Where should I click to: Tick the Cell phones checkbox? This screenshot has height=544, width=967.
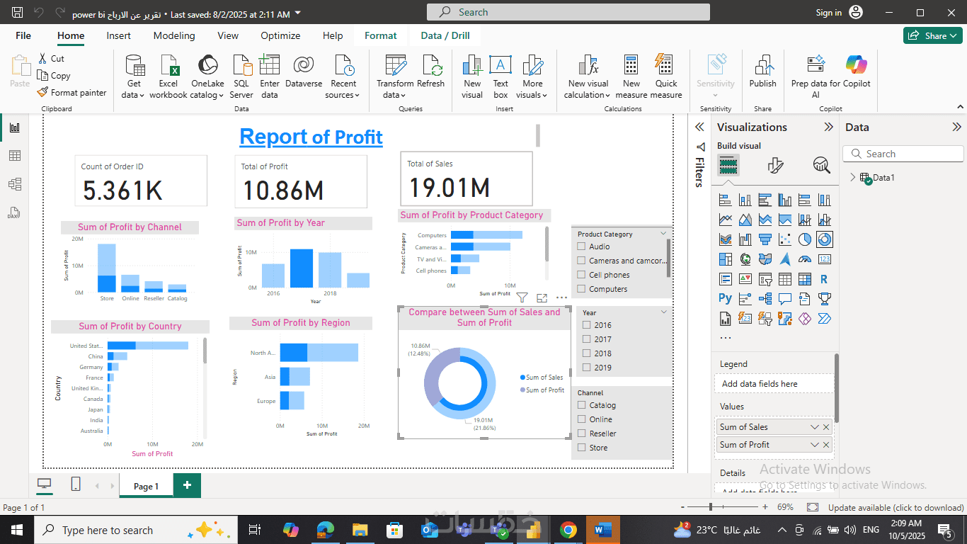(581, 275)
